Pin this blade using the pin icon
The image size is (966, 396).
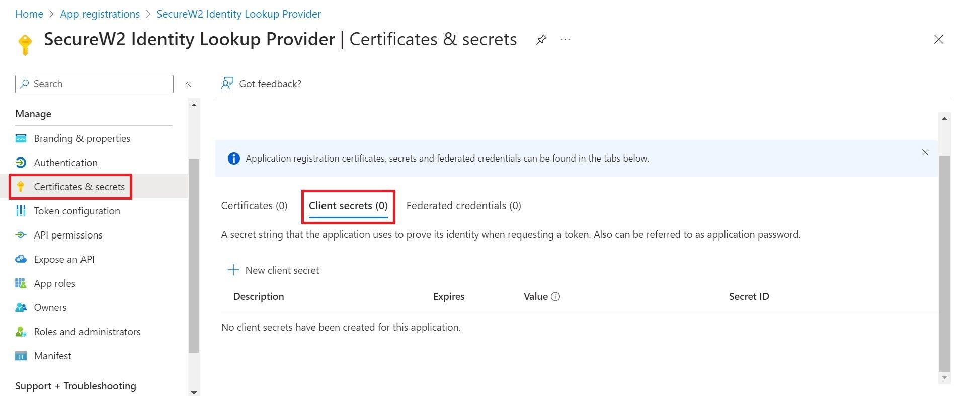541,39
